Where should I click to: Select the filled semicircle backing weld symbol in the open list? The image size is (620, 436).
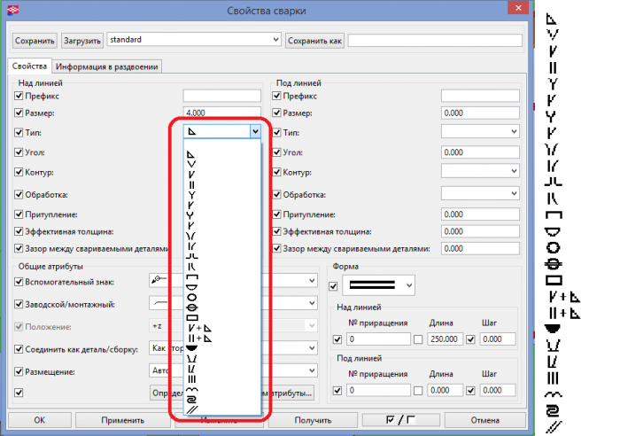(x=192, y=348)
